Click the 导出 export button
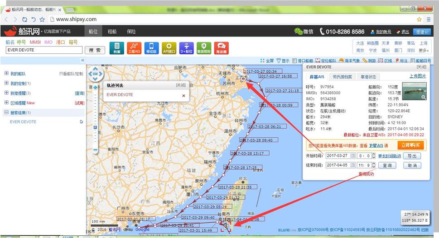Image resolution: width=439 pixels, height=238 pixels. click(412, 156)
